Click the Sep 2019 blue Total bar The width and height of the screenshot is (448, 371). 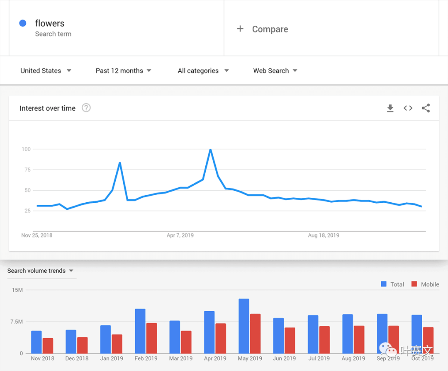pos(382,334)
